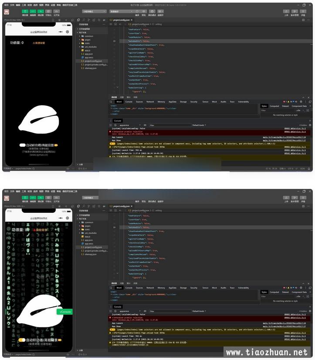
Task: Open appservice context dropdown in upper console
Action: pos(130,125)
